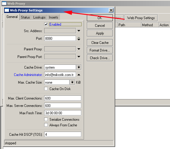Open the Cache Drive dropdown
This screenshot has height=149, width=170.
tap(79, 67)
